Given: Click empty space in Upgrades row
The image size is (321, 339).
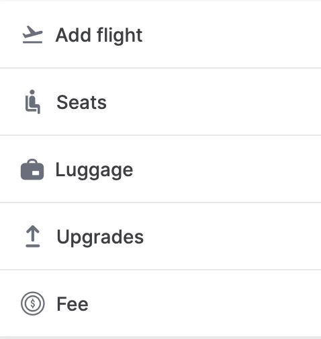Looking at the screenshot, I should [x=232, y=236].
